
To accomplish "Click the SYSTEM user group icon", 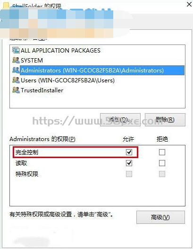I will tap(16, 60).
